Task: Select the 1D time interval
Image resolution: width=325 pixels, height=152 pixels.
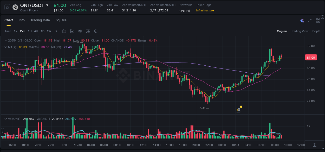Action: 42,31
